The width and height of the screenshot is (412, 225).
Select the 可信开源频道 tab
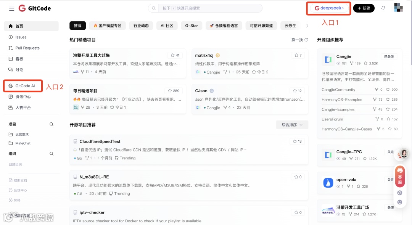point(261,26)
